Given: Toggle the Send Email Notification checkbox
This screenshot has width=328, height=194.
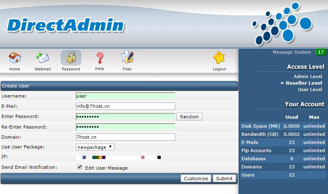Looking at the screenshot, I should pos(80,167).
